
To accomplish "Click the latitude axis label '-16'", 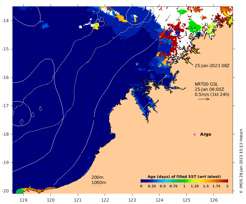I will 5,77.
